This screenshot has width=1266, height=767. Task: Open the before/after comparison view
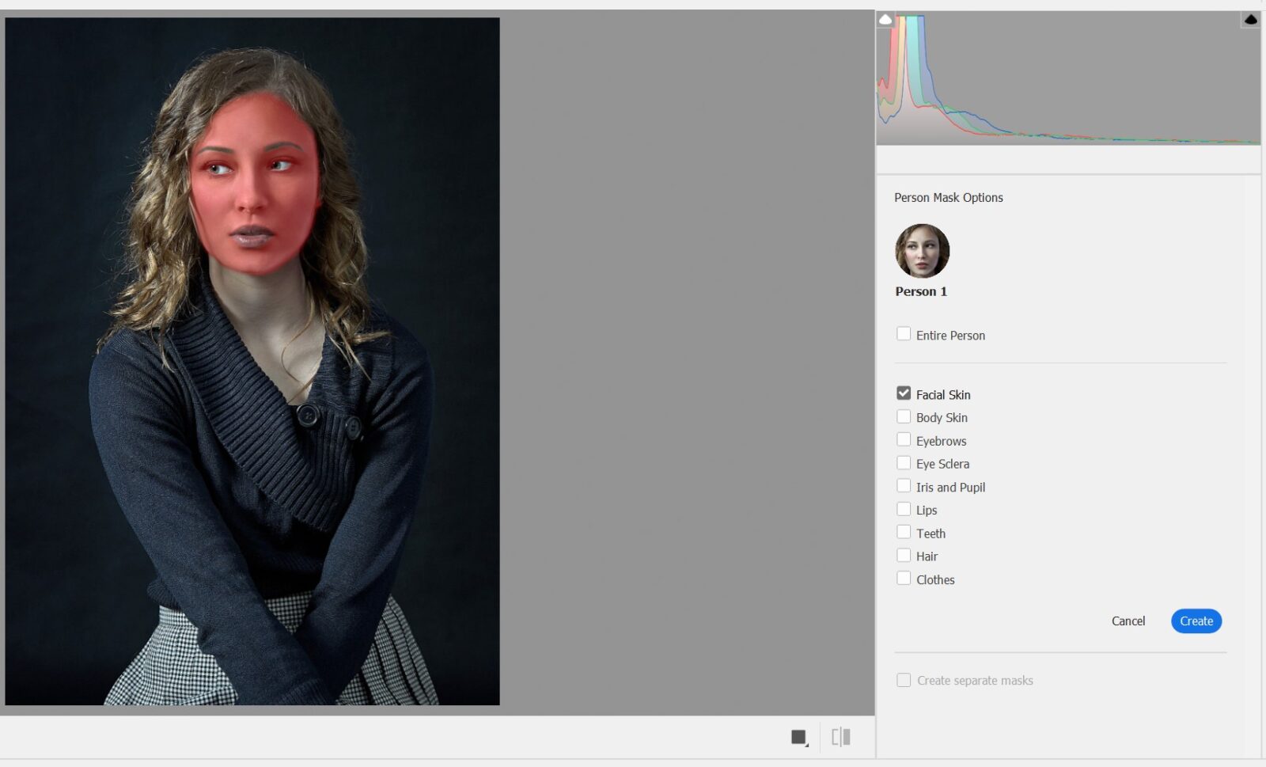(841, 736)
